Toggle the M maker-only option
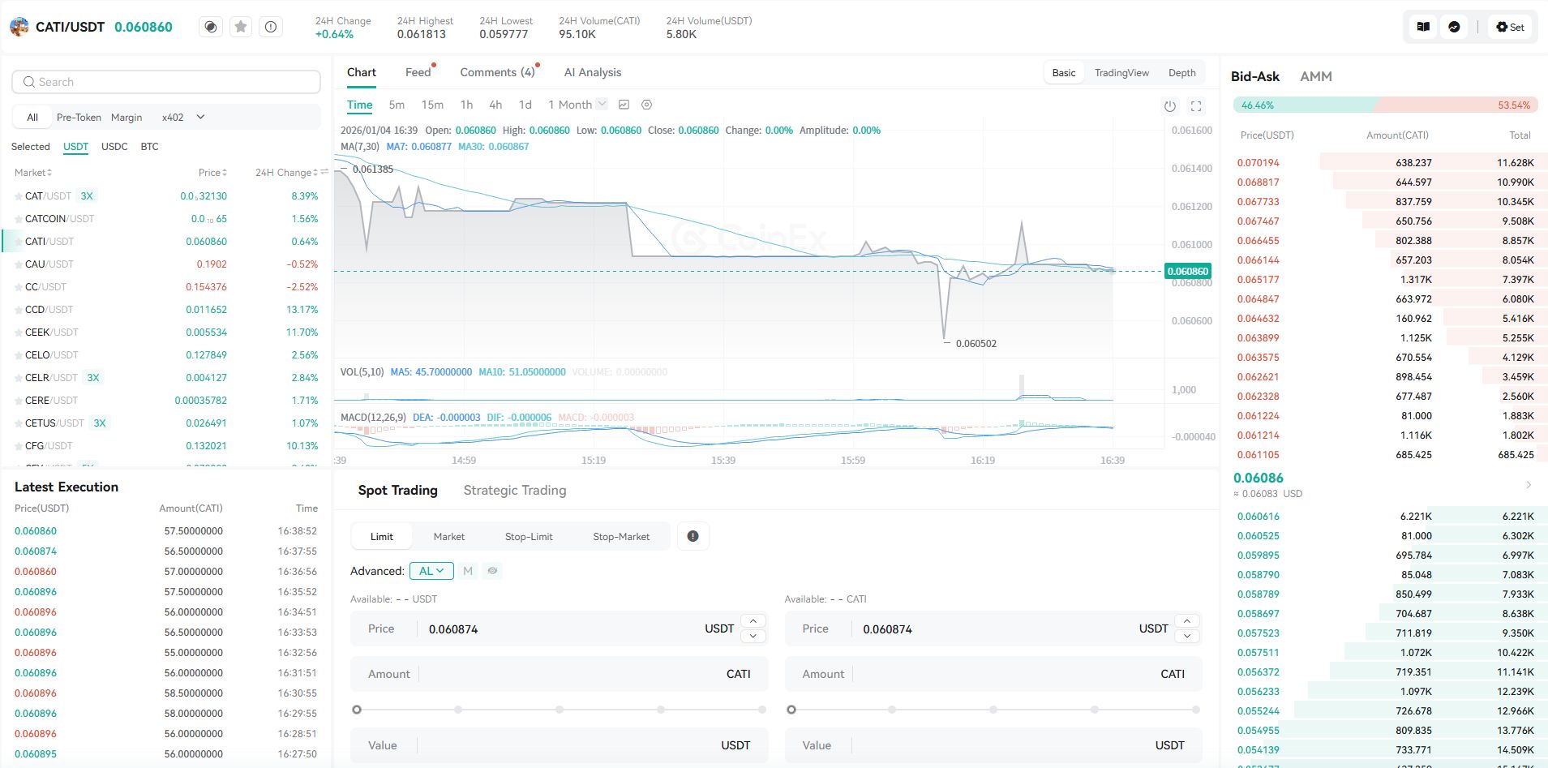Screen dimensions: 1548x768 tap(468, 571)
